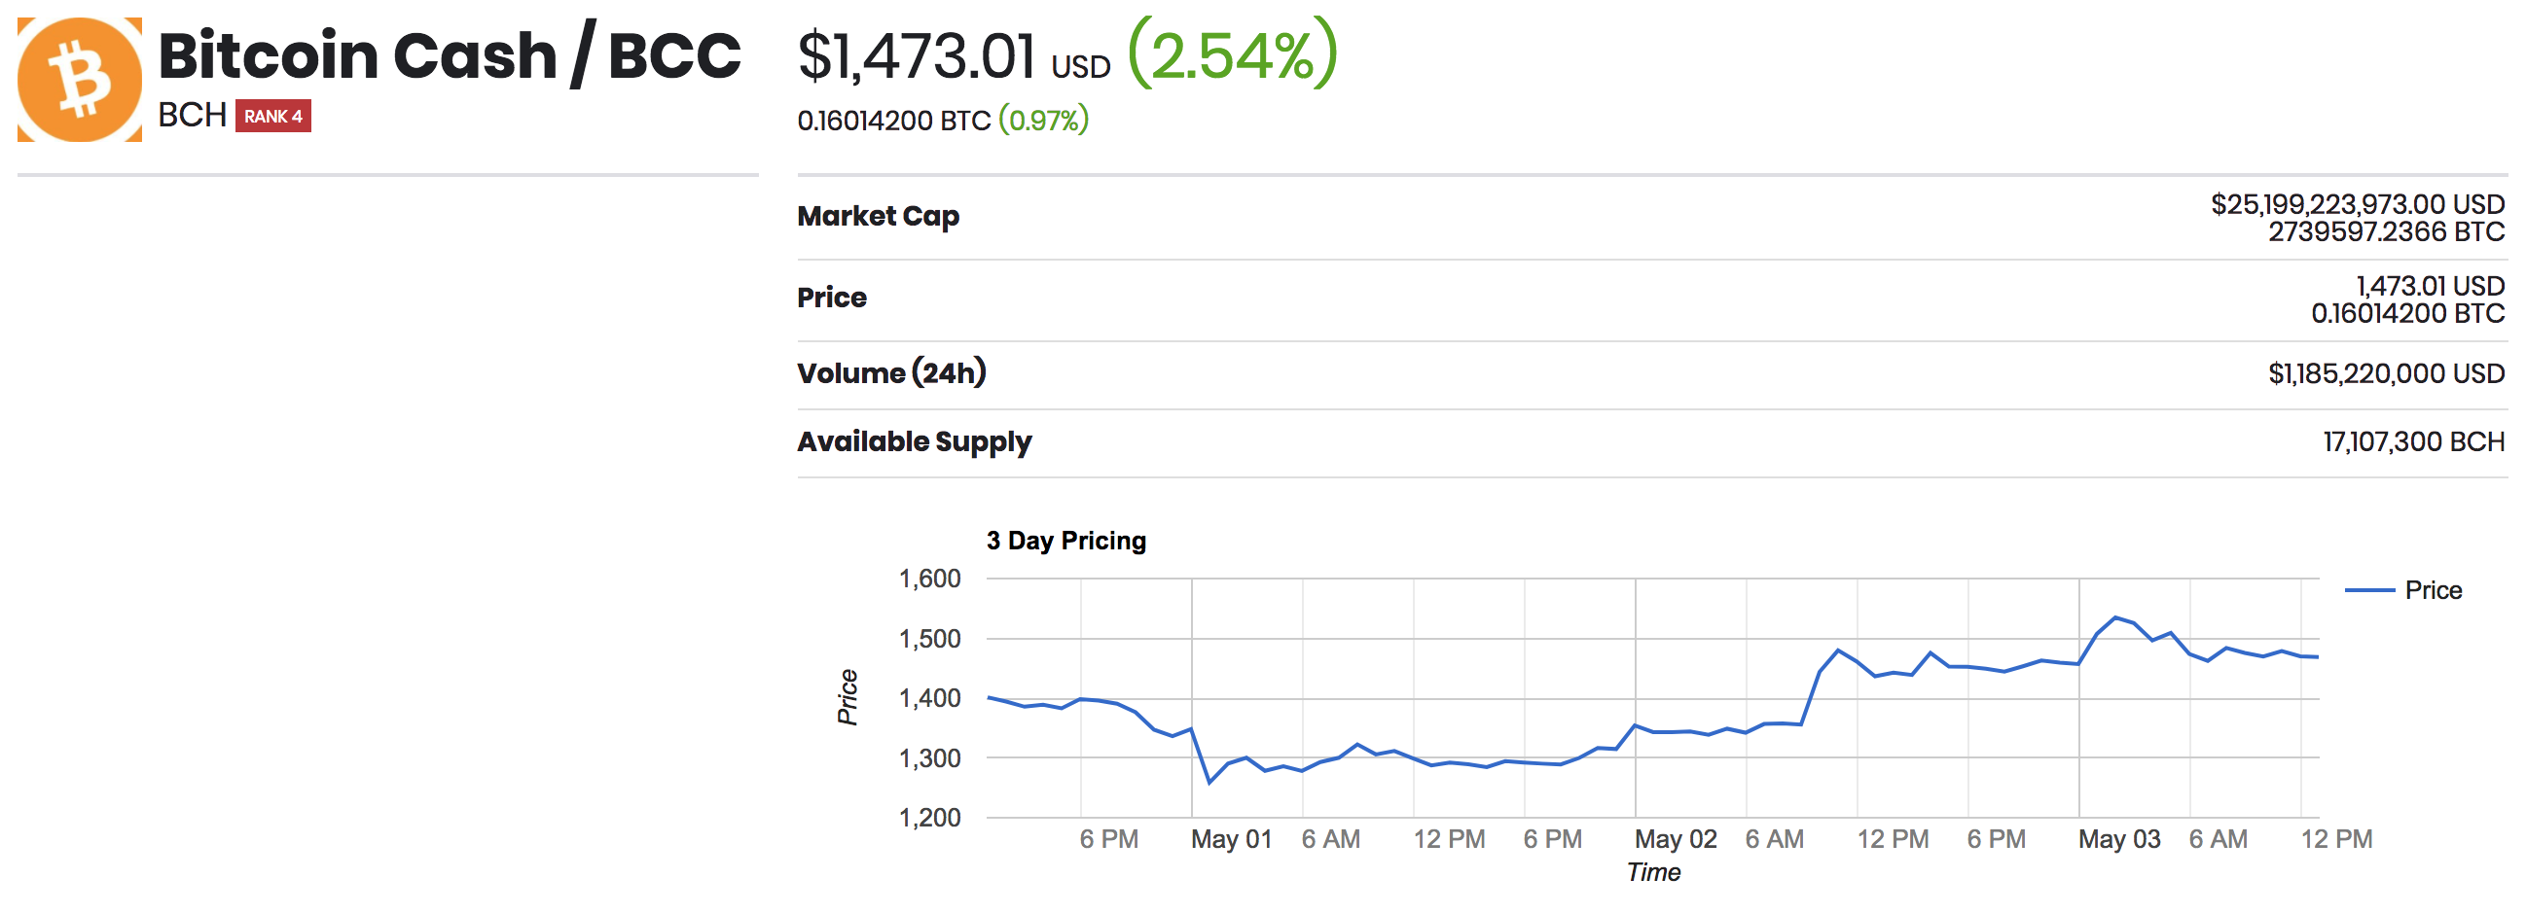Click the May 03 label on time axis
2526x914 pixels.
coord(2119,839)
